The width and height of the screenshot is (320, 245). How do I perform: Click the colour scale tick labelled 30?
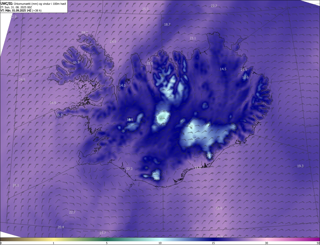(266, 243)
